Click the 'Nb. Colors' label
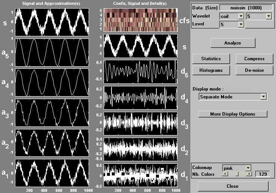Image resolution: width=276 pixels, height=193 pixels. (203, 174)
